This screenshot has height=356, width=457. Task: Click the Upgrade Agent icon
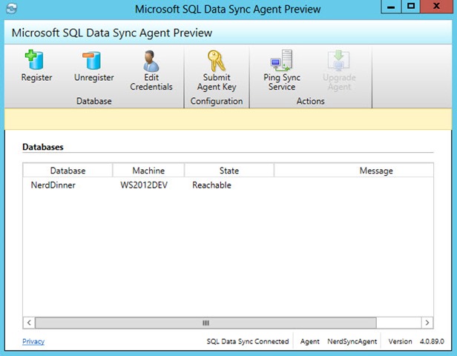(x=338, y=61)
